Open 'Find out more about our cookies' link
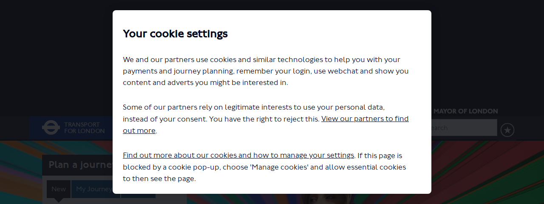The image size is (544, 204). tap(238, 155)
